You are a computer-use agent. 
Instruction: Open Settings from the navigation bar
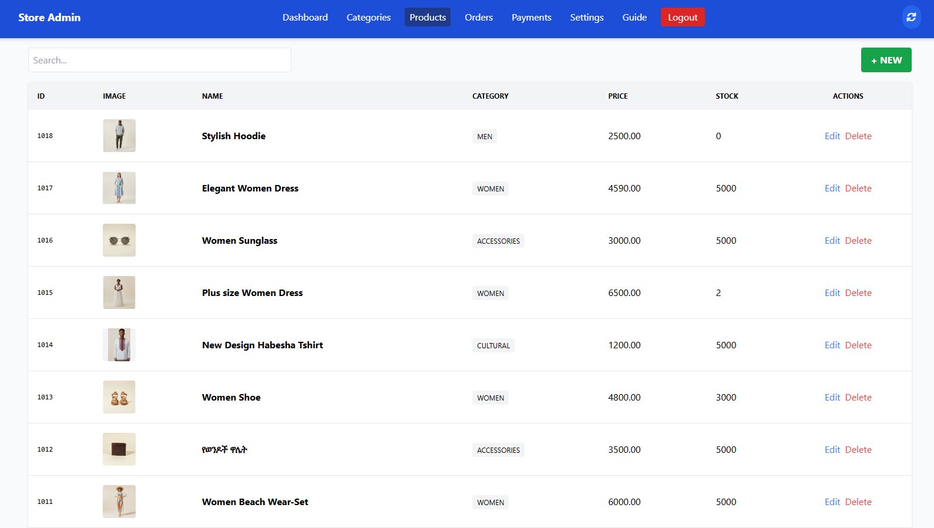point(586,18)
